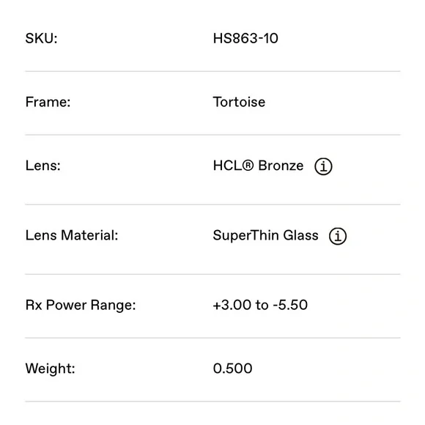Click the divider line beneath the SKU row
This screenshot has width=425, height=425.
pyautogui.click(x=212, y=71)
